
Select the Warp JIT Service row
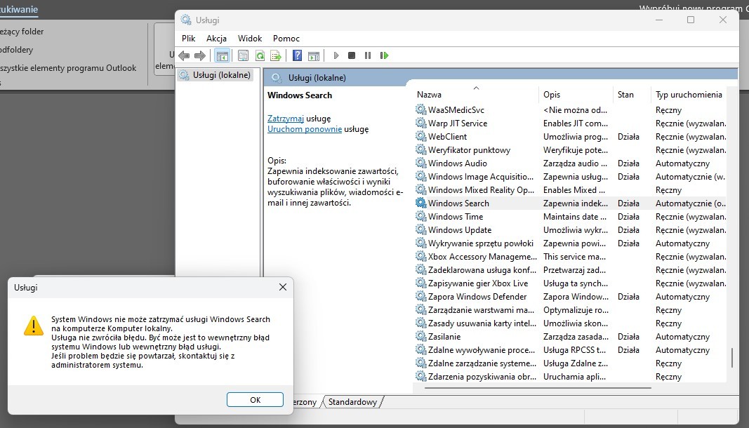tap(570, 123)
